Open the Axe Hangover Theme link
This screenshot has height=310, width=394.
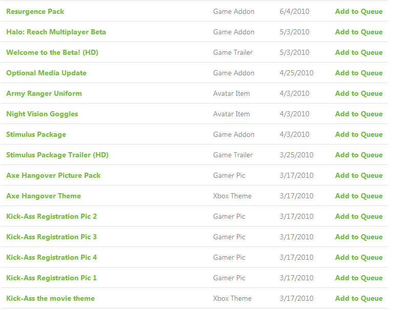pyautogui.click(x=44, y=196)
